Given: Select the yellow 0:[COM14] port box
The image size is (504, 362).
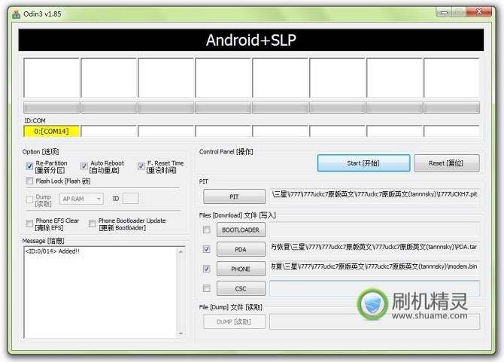Looking at the screenshot, I should 51,132.
